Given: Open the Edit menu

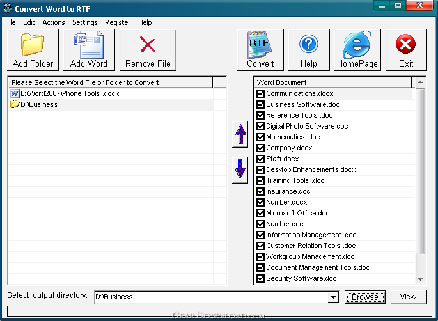Looking at the screenshot, I should [x=29, y=22].
